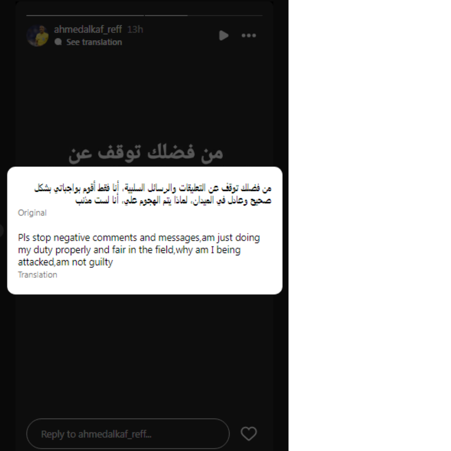Viewport: 451px width, 451px height.
Task: Open the three-dot more options menu
Action: click(x=249, y=35)
